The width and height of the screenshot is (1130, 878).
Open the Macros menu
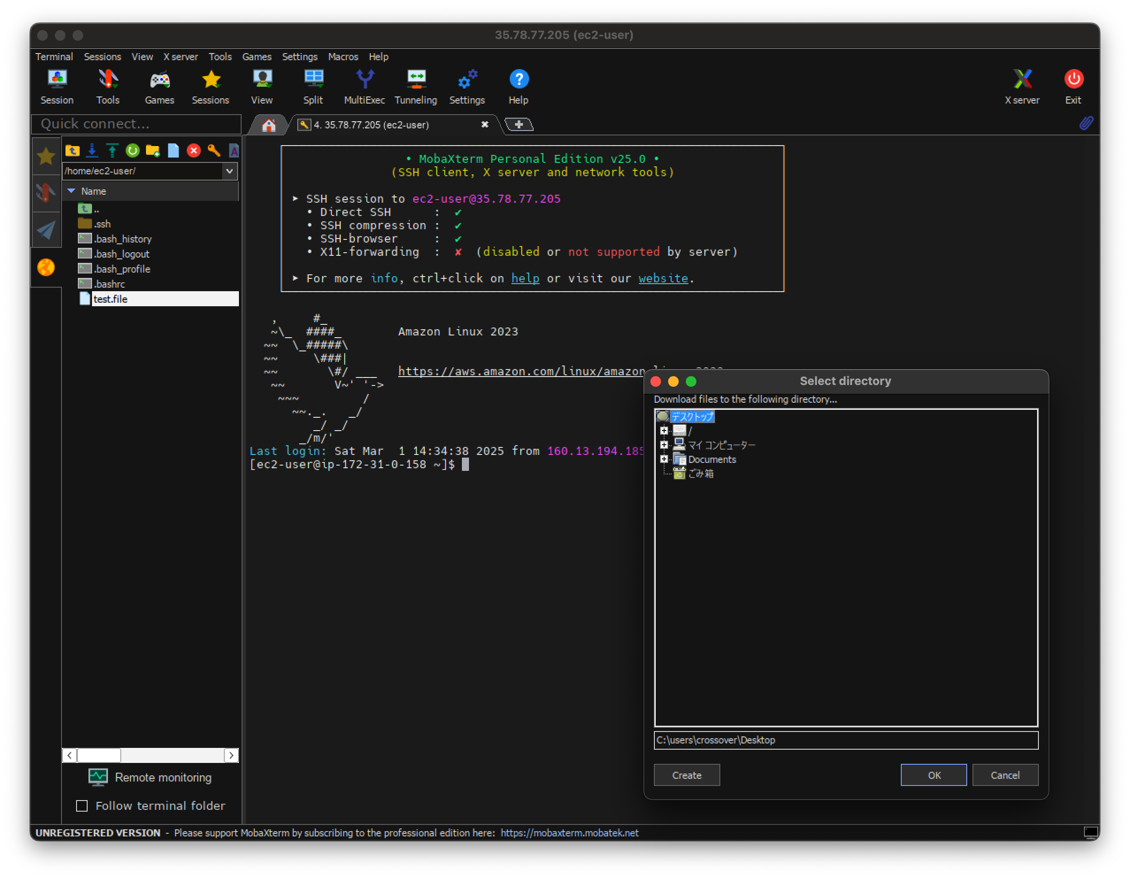pos(342,57)
